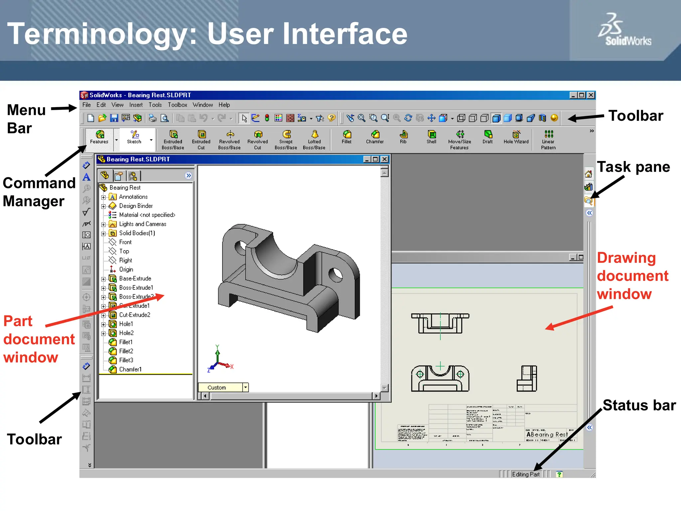Toggle Hidden Lines Removed display mode
The image size is (681, 511).
point(484,118)
